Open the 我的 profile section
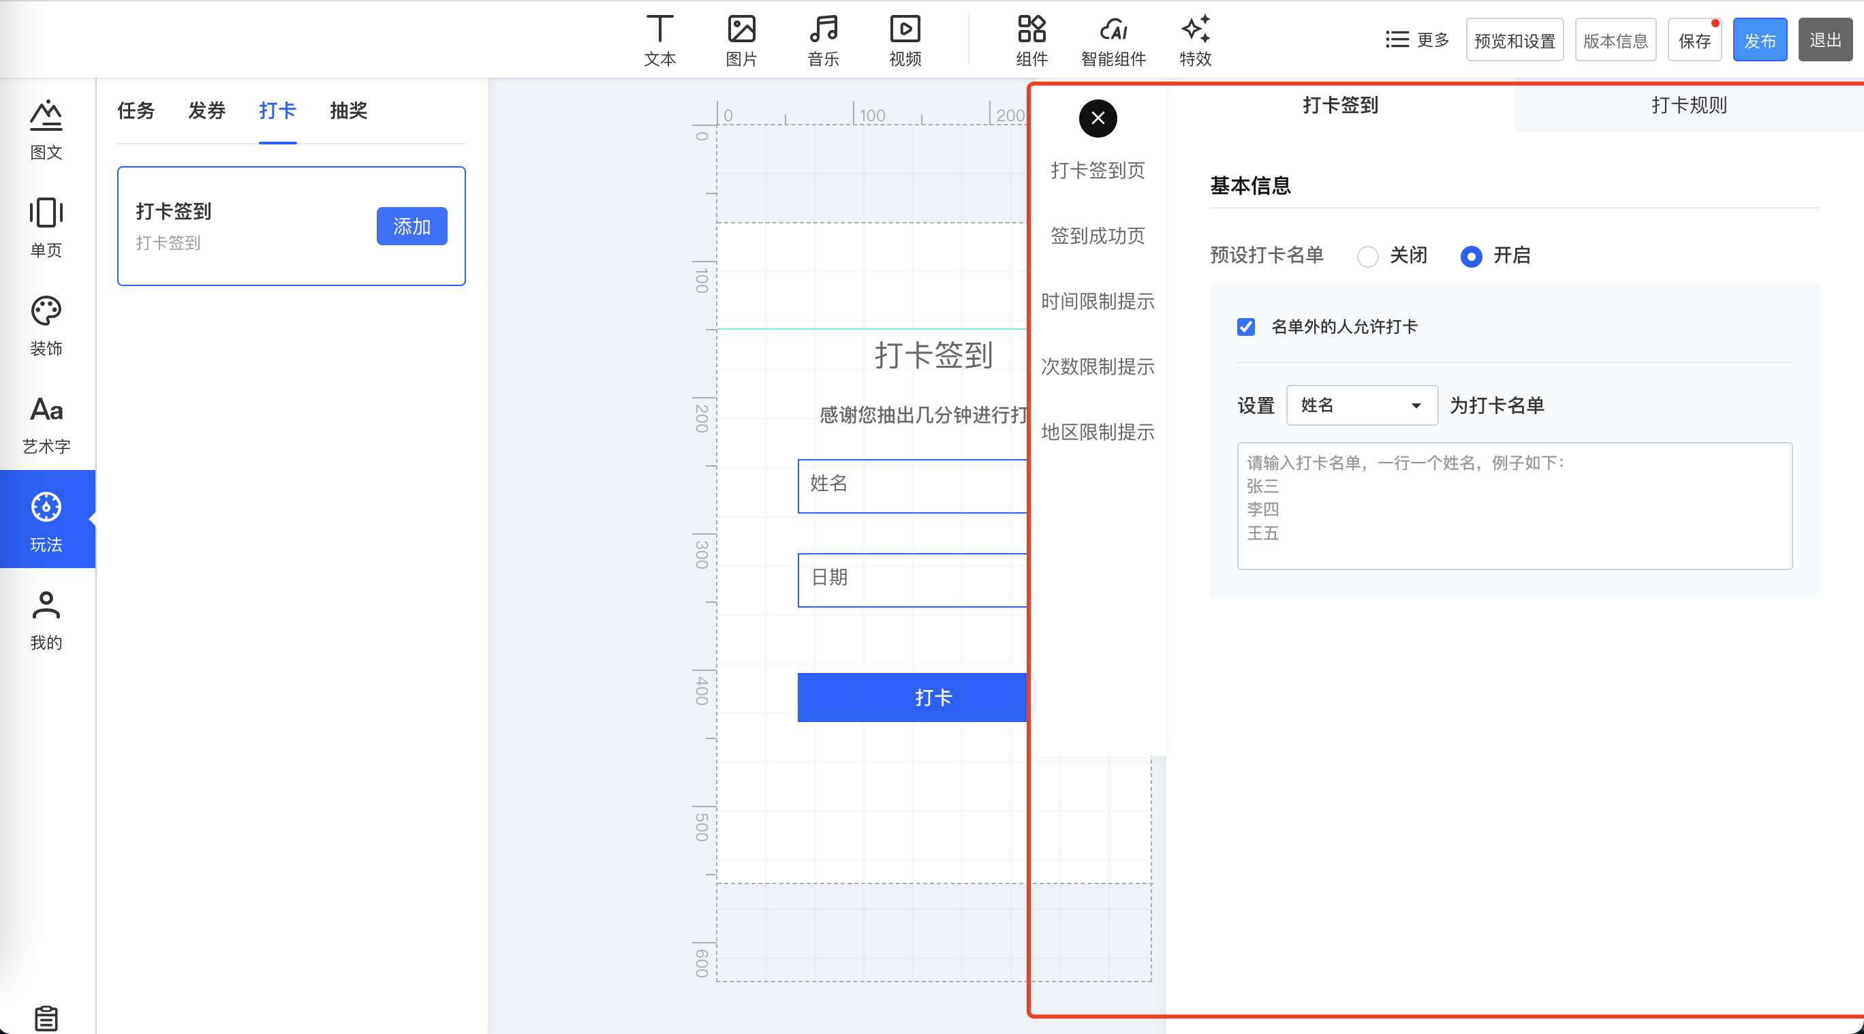 [46, 620]
